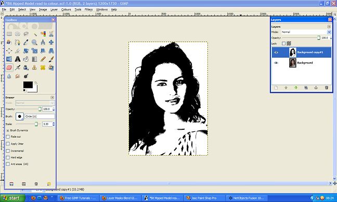Select the Select by Color tool
This screenshot has height=202, width=337.
tap(43, 34)
